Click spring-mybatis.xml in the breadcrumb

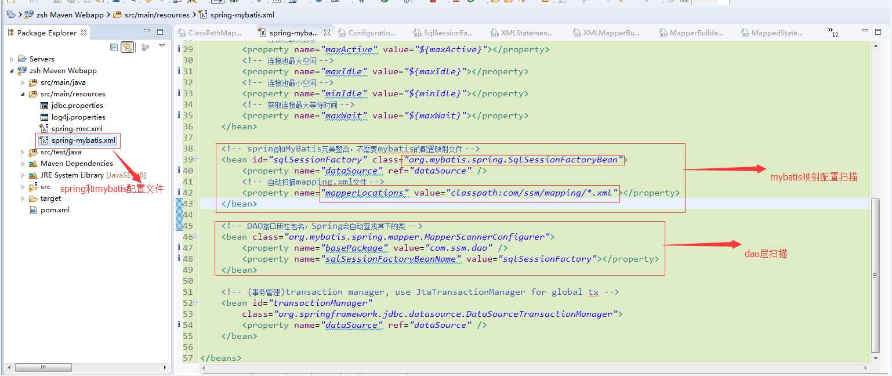click(242, 15)
